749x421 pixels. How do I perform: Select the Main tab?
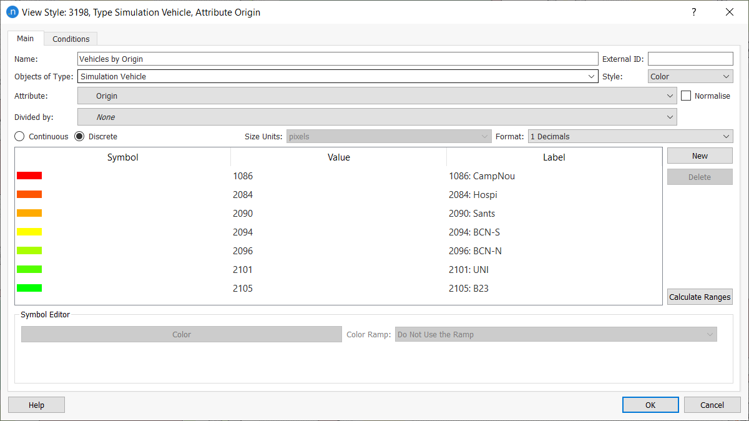25,38
